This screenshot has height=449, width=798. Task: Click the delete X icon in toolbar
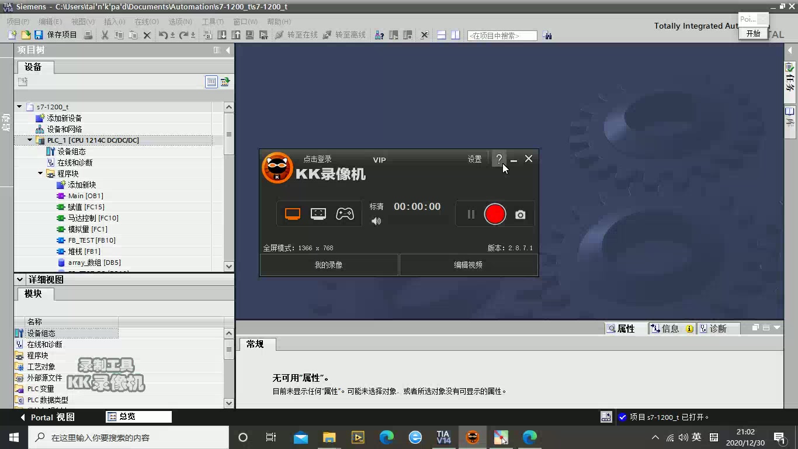147,35
